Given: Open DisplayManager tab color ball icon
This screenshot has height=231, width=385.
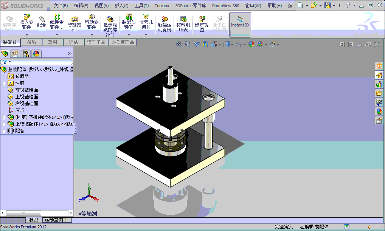Looking at the screenshot, I should point(36,54).
